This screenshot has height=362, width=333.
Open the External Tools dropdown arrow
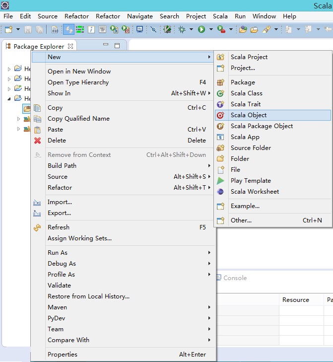(x=231, y=30)
